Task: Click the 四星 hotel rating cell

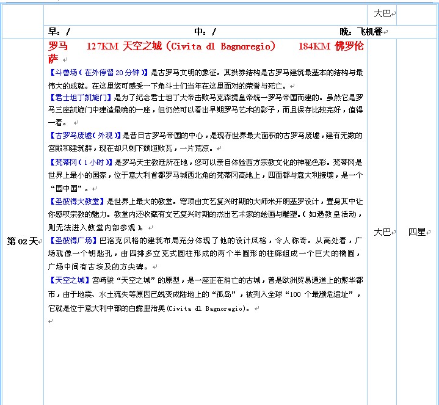Action: [417, 232]
